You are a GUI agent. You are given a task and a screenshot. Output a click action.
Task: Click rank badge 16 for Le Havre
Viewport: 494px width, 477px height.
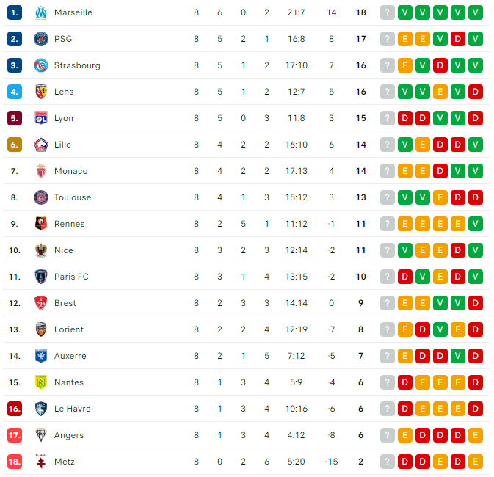15,409
